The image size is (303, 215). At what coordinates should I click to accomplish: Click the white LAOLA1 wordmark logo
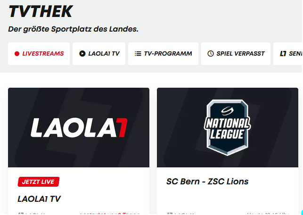pyautogui.click(x=79, y=128)
